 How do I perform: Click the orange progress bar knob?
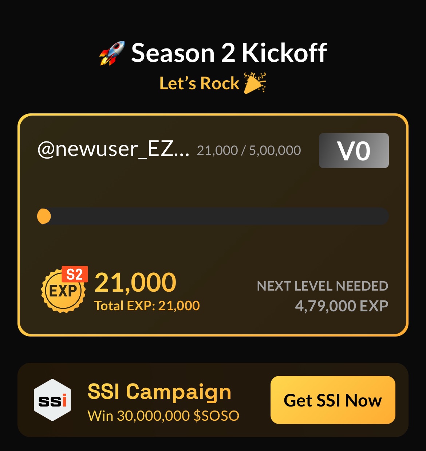pos(44,216)
